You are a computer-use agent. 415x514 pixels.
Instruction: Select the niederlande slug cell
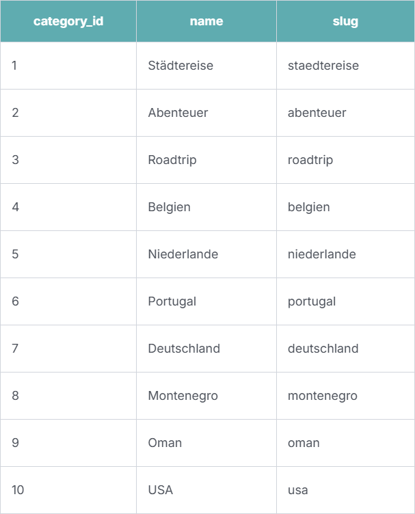pyautogui.click(x=321, y=254)
